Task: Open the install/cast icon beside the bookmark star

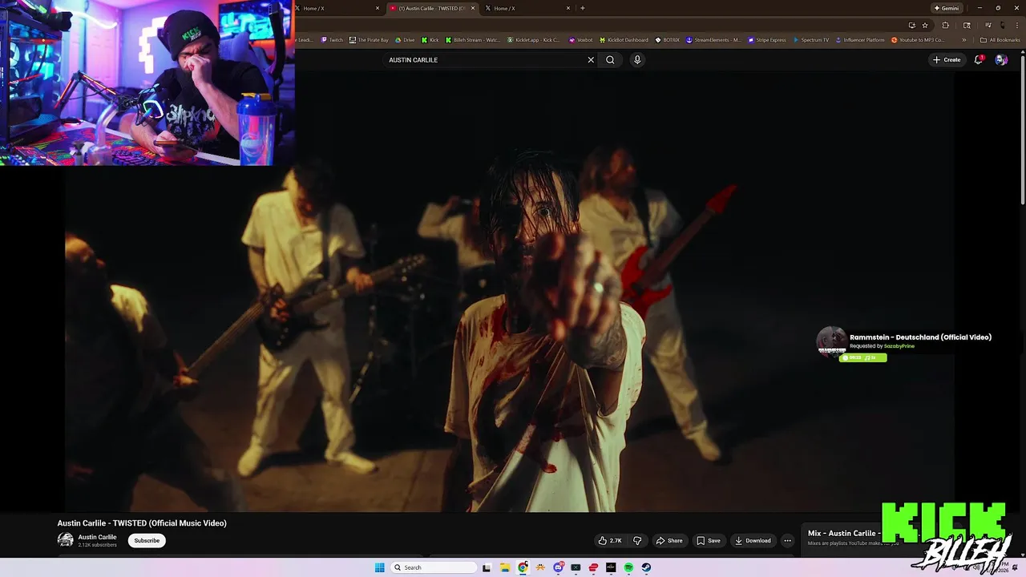Action: point(911,25)
